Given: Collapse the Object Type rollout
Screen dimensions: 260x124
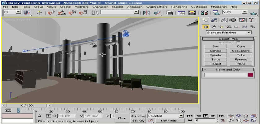Looking at the screenshot, I should pos(228,39).
